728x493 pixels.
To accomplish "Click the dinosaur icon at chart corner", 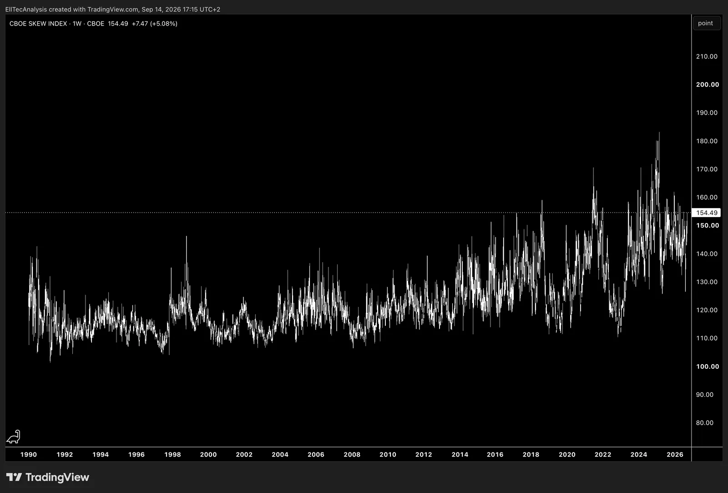I will click(x=13, y=437).
